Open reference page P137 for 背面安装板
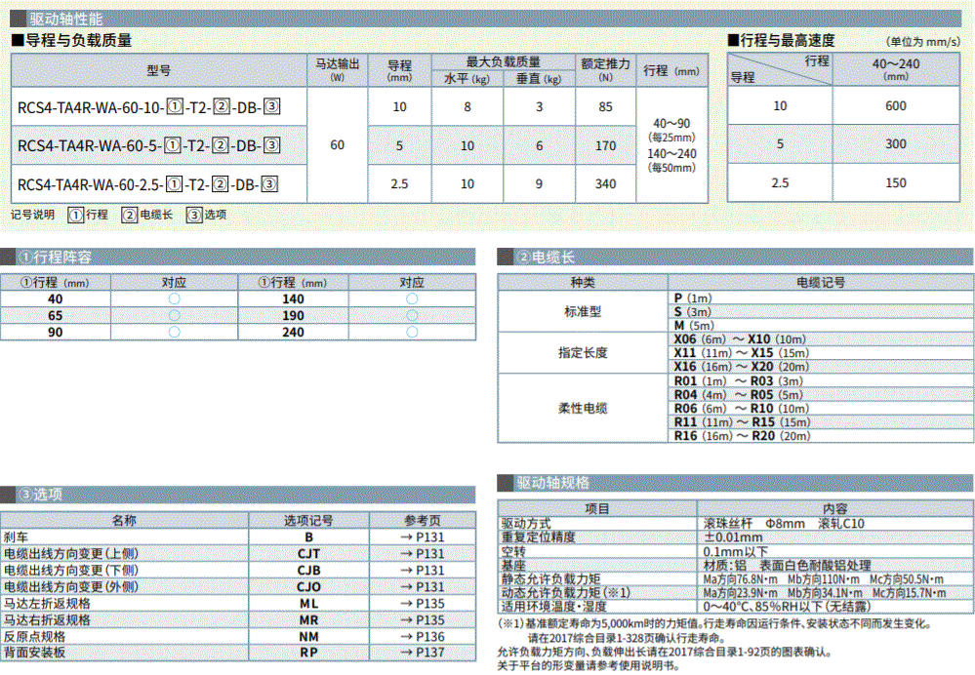 pyautogui.click(x=423, y=653)
